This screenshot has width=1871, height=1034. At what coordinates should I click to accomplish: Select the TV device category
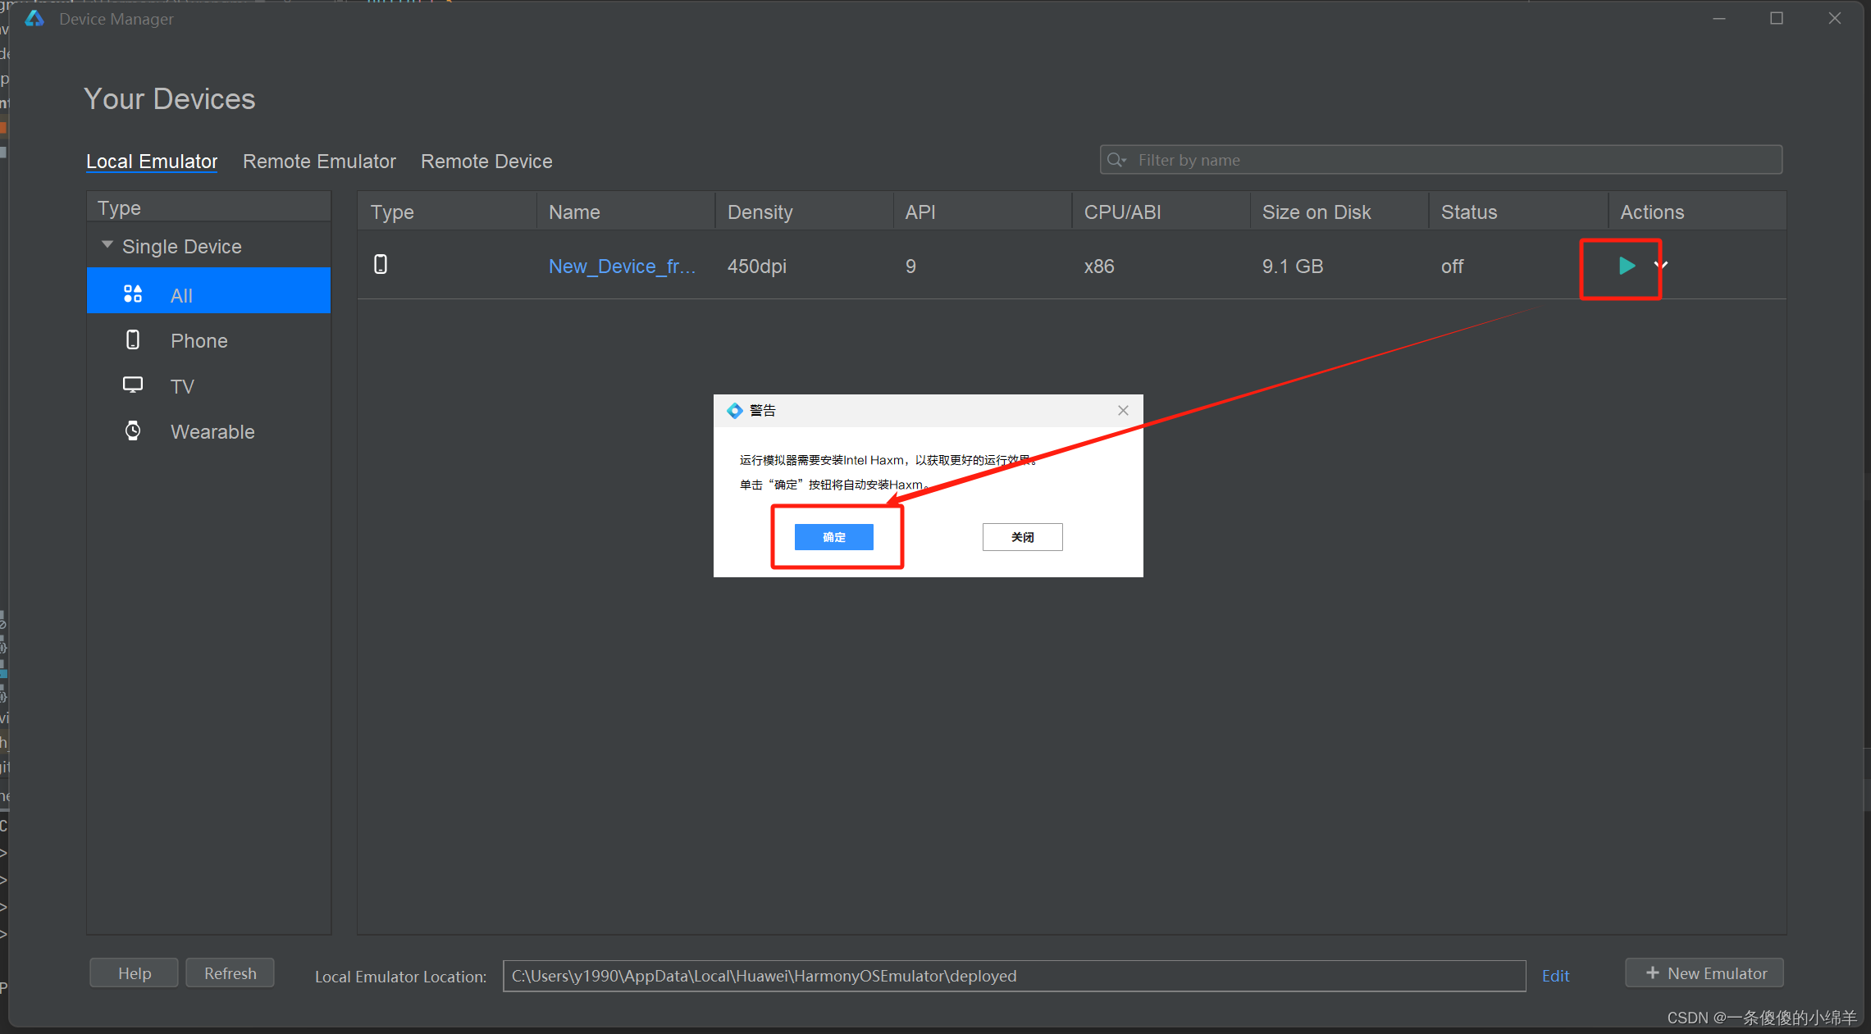pos(208,386)
